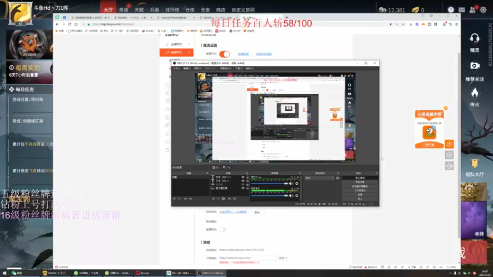Screen dimensions: 493x277
Task: Hide second text source eye icon
Action: pos(243,180)
